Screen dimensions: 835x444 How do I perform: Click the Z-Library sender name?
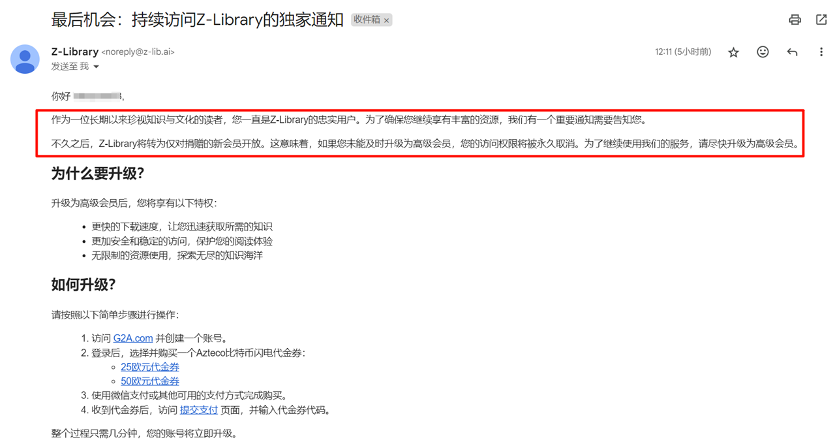[75, 52]
